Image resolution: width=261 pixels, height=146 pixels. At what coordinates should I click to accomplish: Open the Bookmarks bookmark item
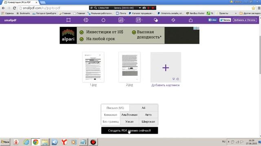pos(23,13)
